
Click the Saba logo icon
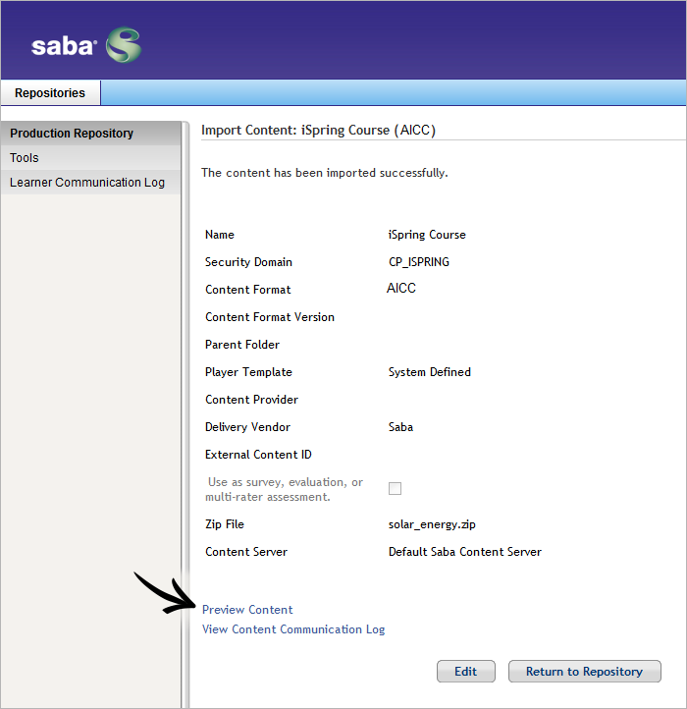[x=124, y=45]
